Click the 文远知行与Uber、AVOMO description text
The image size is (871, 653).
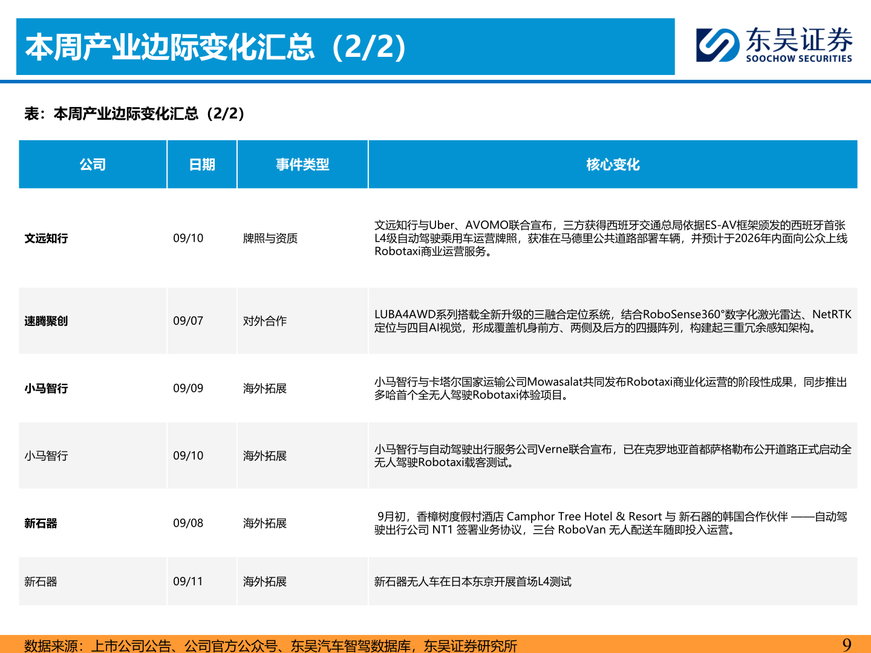[x=611, y=238]
